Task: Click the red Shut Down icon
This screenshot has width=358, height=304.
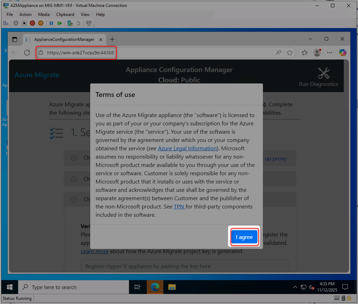Action: pos(32,23)
